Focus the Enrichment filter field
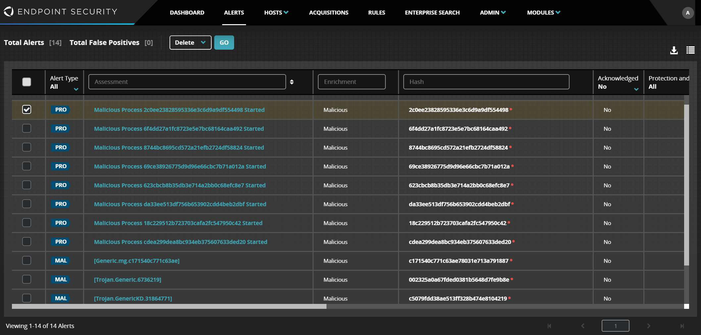Screen dimensions: 701x335 pos(352,82)
